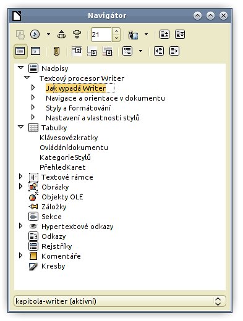243x321 pixels.
Task: Select the Sekce sections icon
Action: (x=33, y=217)
